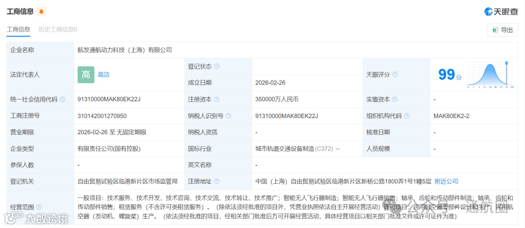Click the 经营范围 business scope paragraph

pyautogui.click(x=296, y=207)
